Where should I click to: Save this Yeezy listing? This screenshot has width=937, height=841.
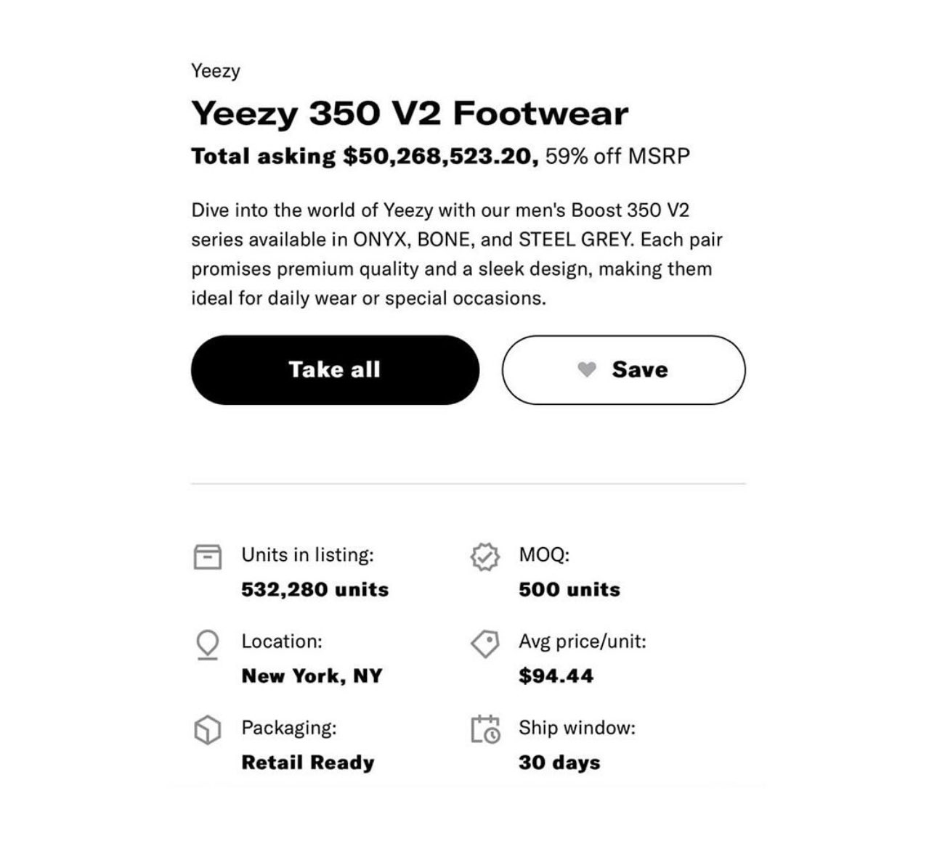tap(623, 369)
